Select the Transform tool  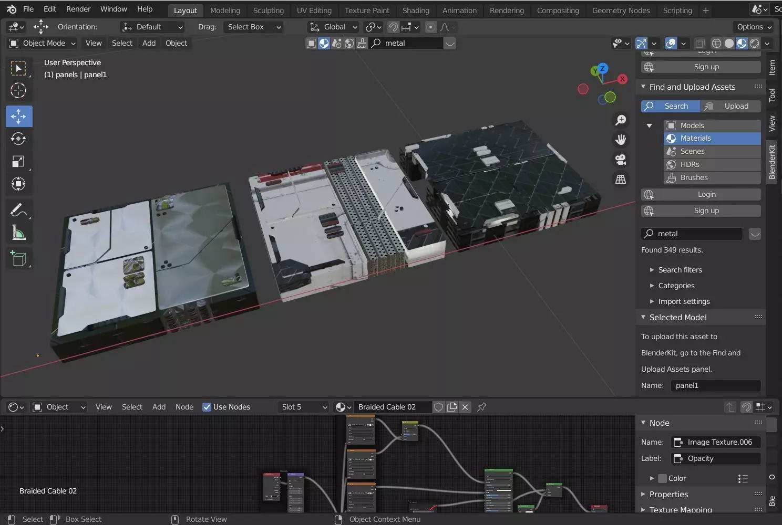(x=19, y=184)
